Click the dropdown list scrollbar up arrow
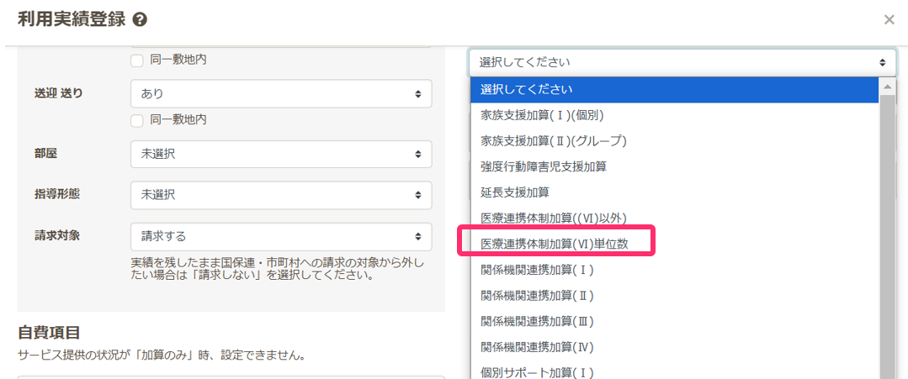The image size is (908, 379). pyautogui.click(x=888, y=87)
